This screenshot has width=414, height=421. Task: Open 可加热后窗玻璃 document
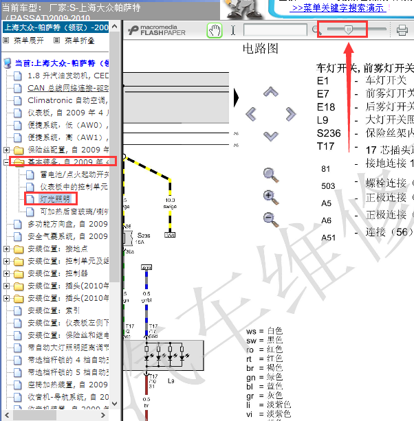tap(74, 212)
